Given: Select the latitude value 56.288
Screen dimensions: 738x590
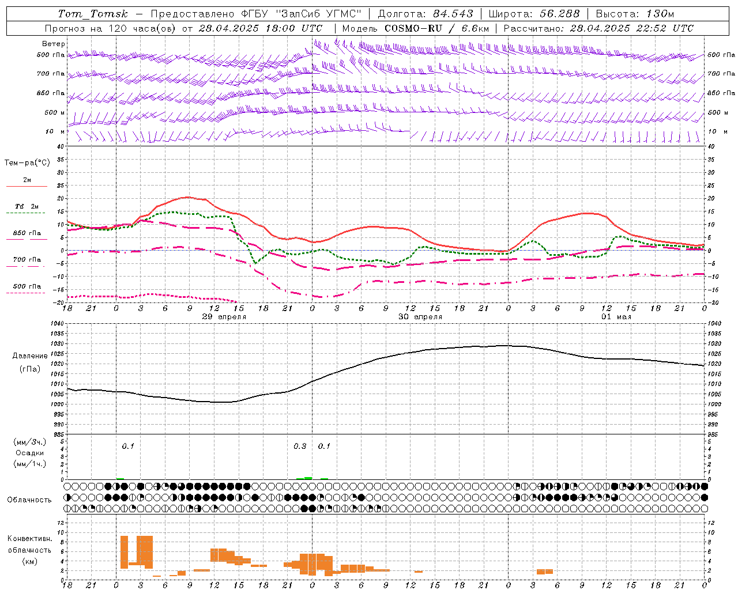Looking at the screenshot, I should (x=559, y=14).
